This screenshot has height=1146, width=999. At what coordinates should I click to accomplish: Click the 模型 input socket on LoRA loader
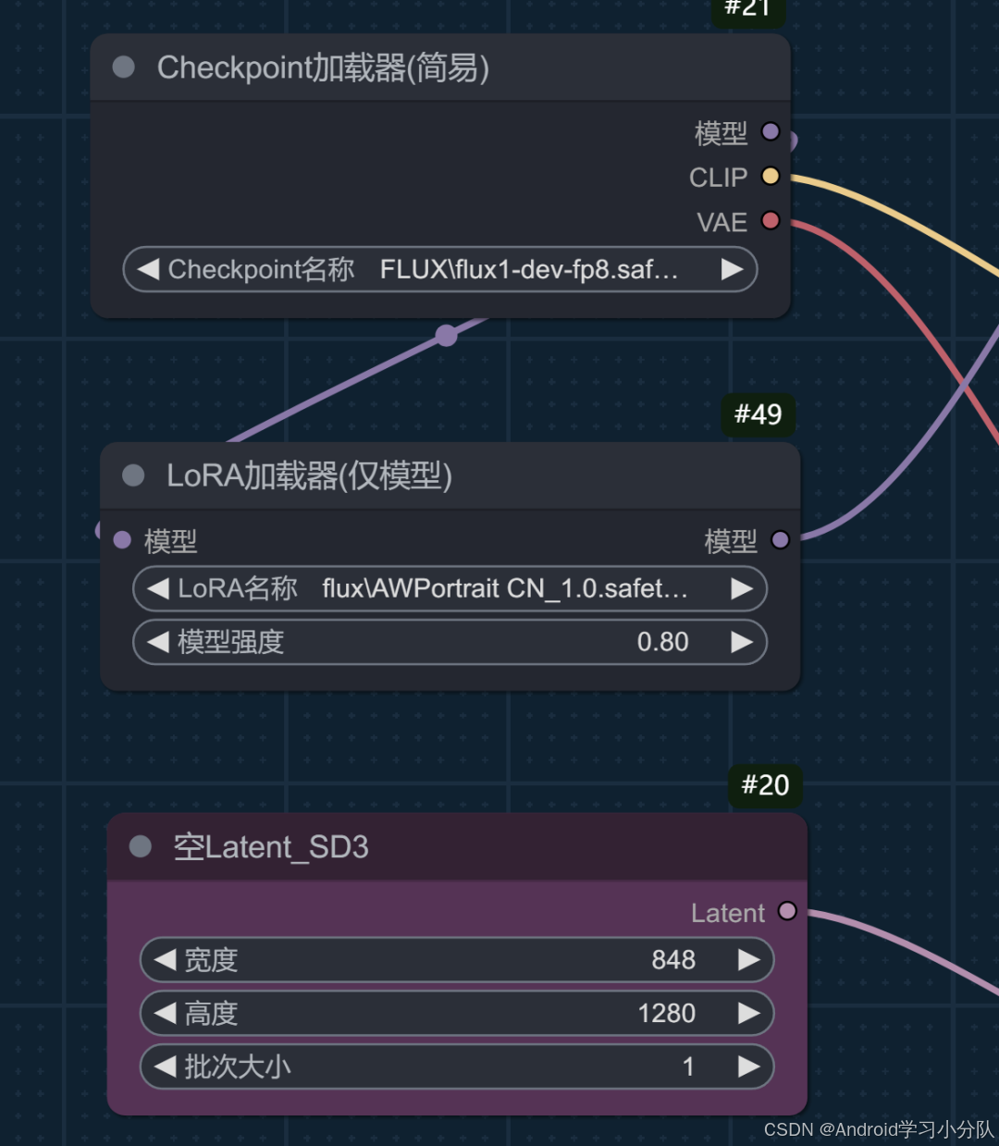pyautogui.click(x=122, y=540)
